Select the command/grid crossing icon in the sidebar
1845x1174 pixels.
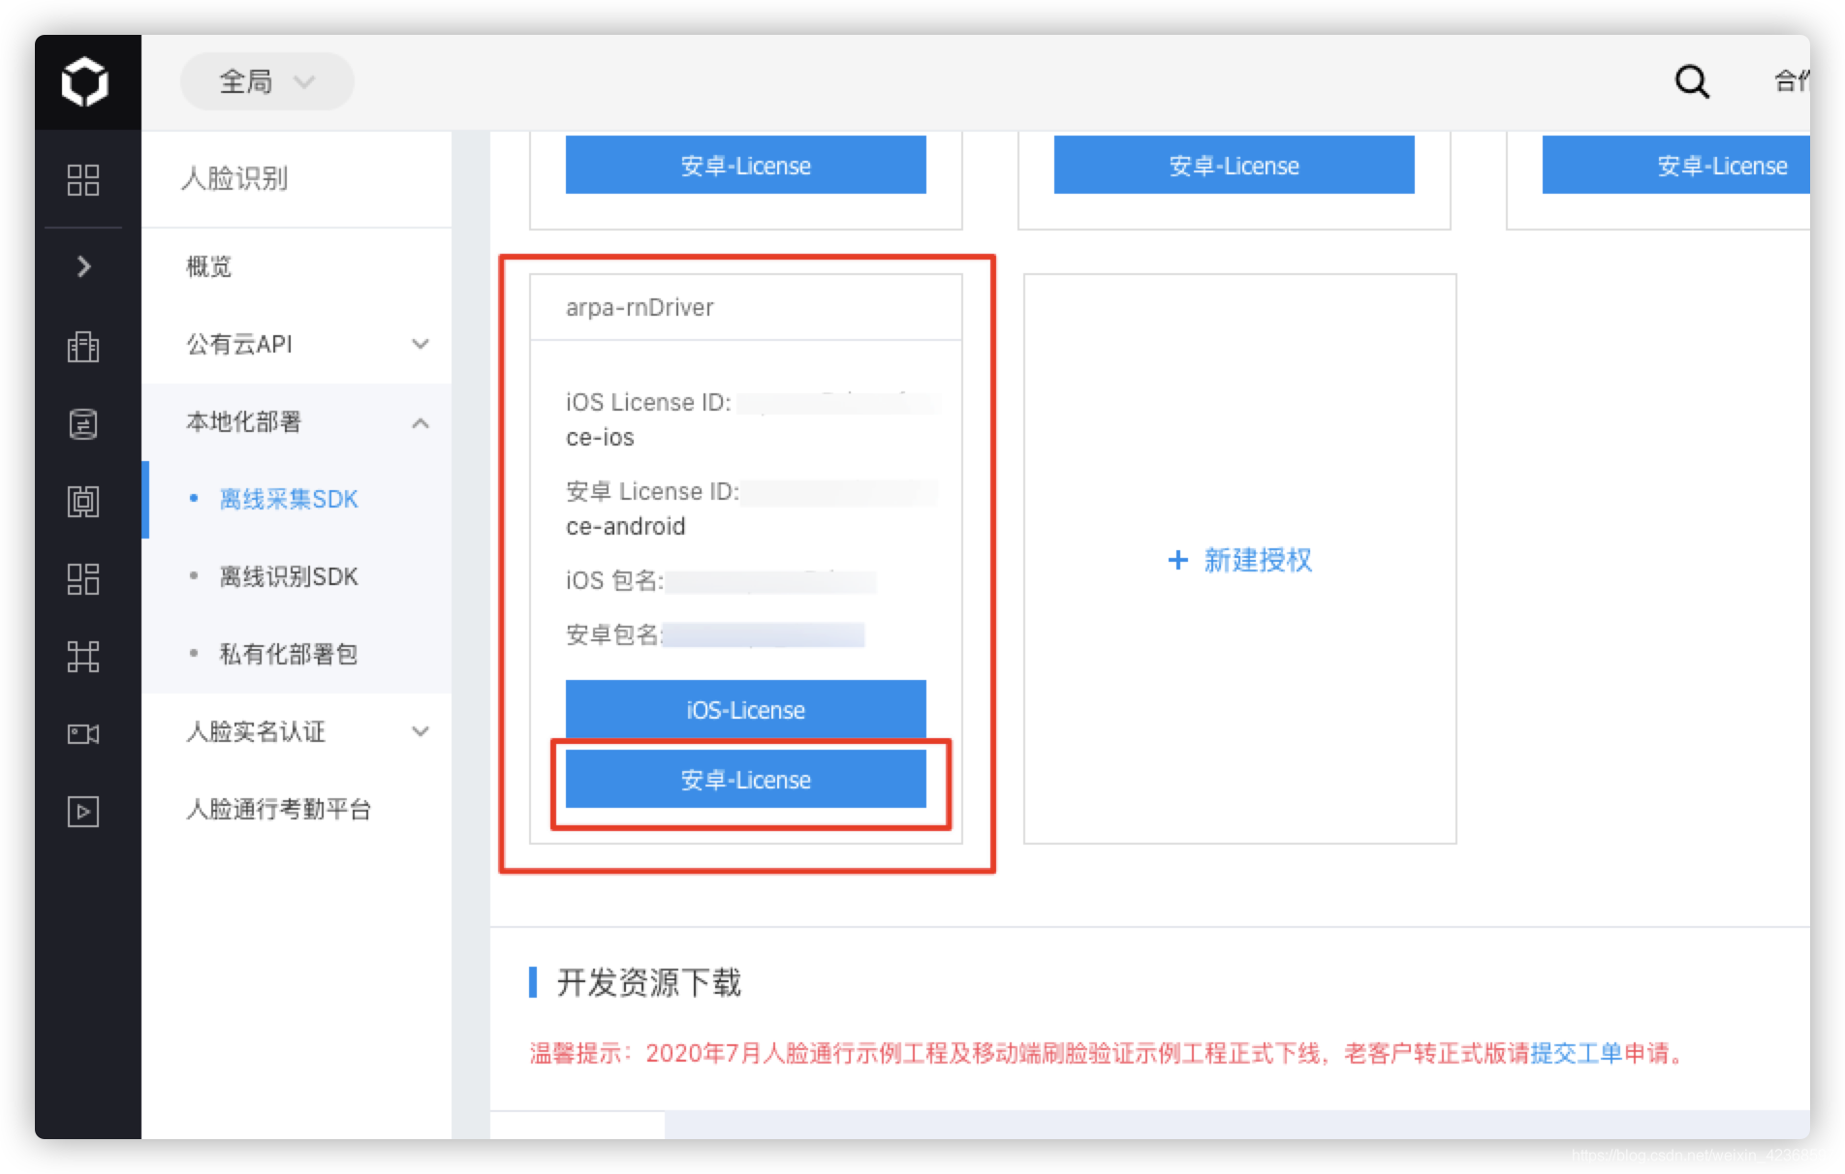coord(85,657)
